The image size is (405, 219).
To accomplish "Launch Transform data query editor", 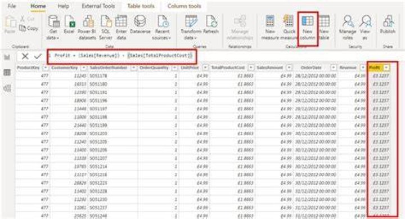I will tap(191, 28).
